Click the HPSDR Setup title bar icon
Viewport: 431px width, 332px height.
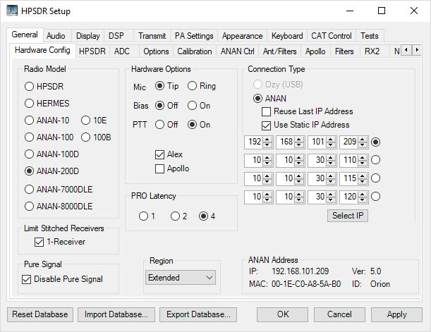(12, 11)
